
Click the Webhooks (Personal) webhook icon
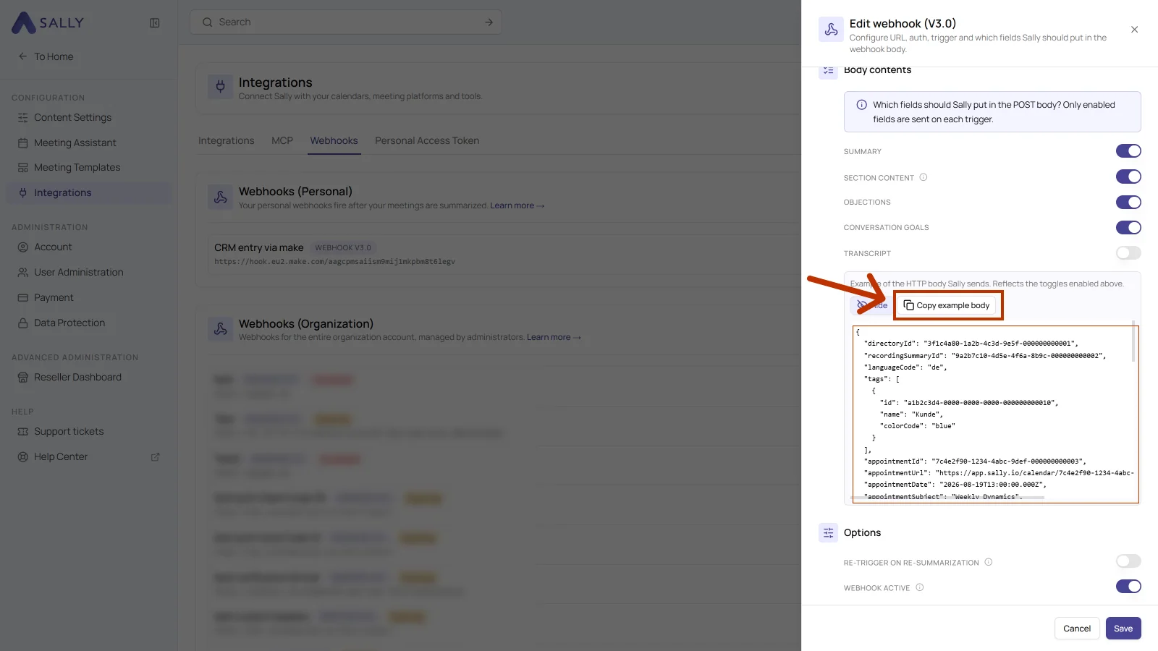[x=221, y=197]
